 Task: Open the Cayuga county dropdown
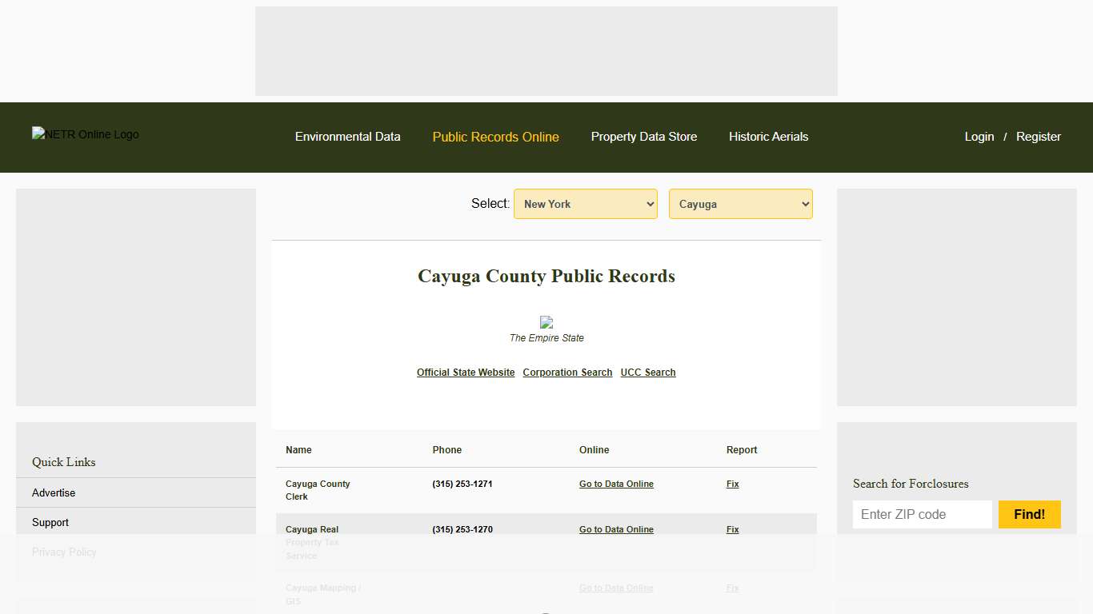(x=739, y=204)
